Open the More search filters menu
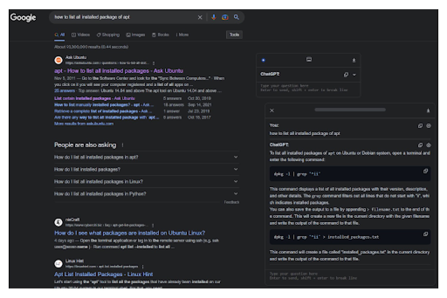Image resolution: width=447 pixels, height=298 pixels. 182,35
